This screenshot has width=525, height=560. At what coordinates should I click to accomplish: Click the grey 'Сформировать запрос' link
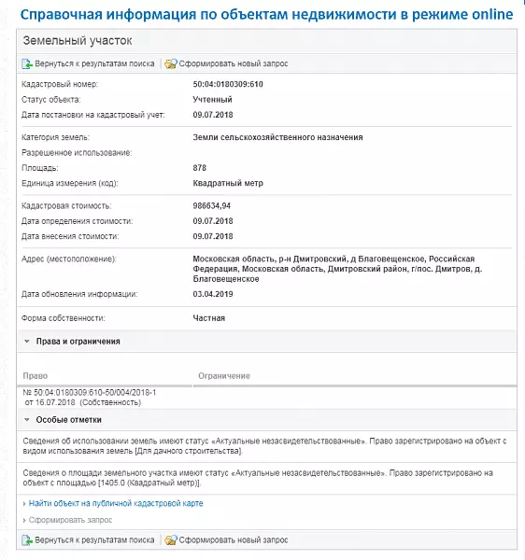pos(70,520)
